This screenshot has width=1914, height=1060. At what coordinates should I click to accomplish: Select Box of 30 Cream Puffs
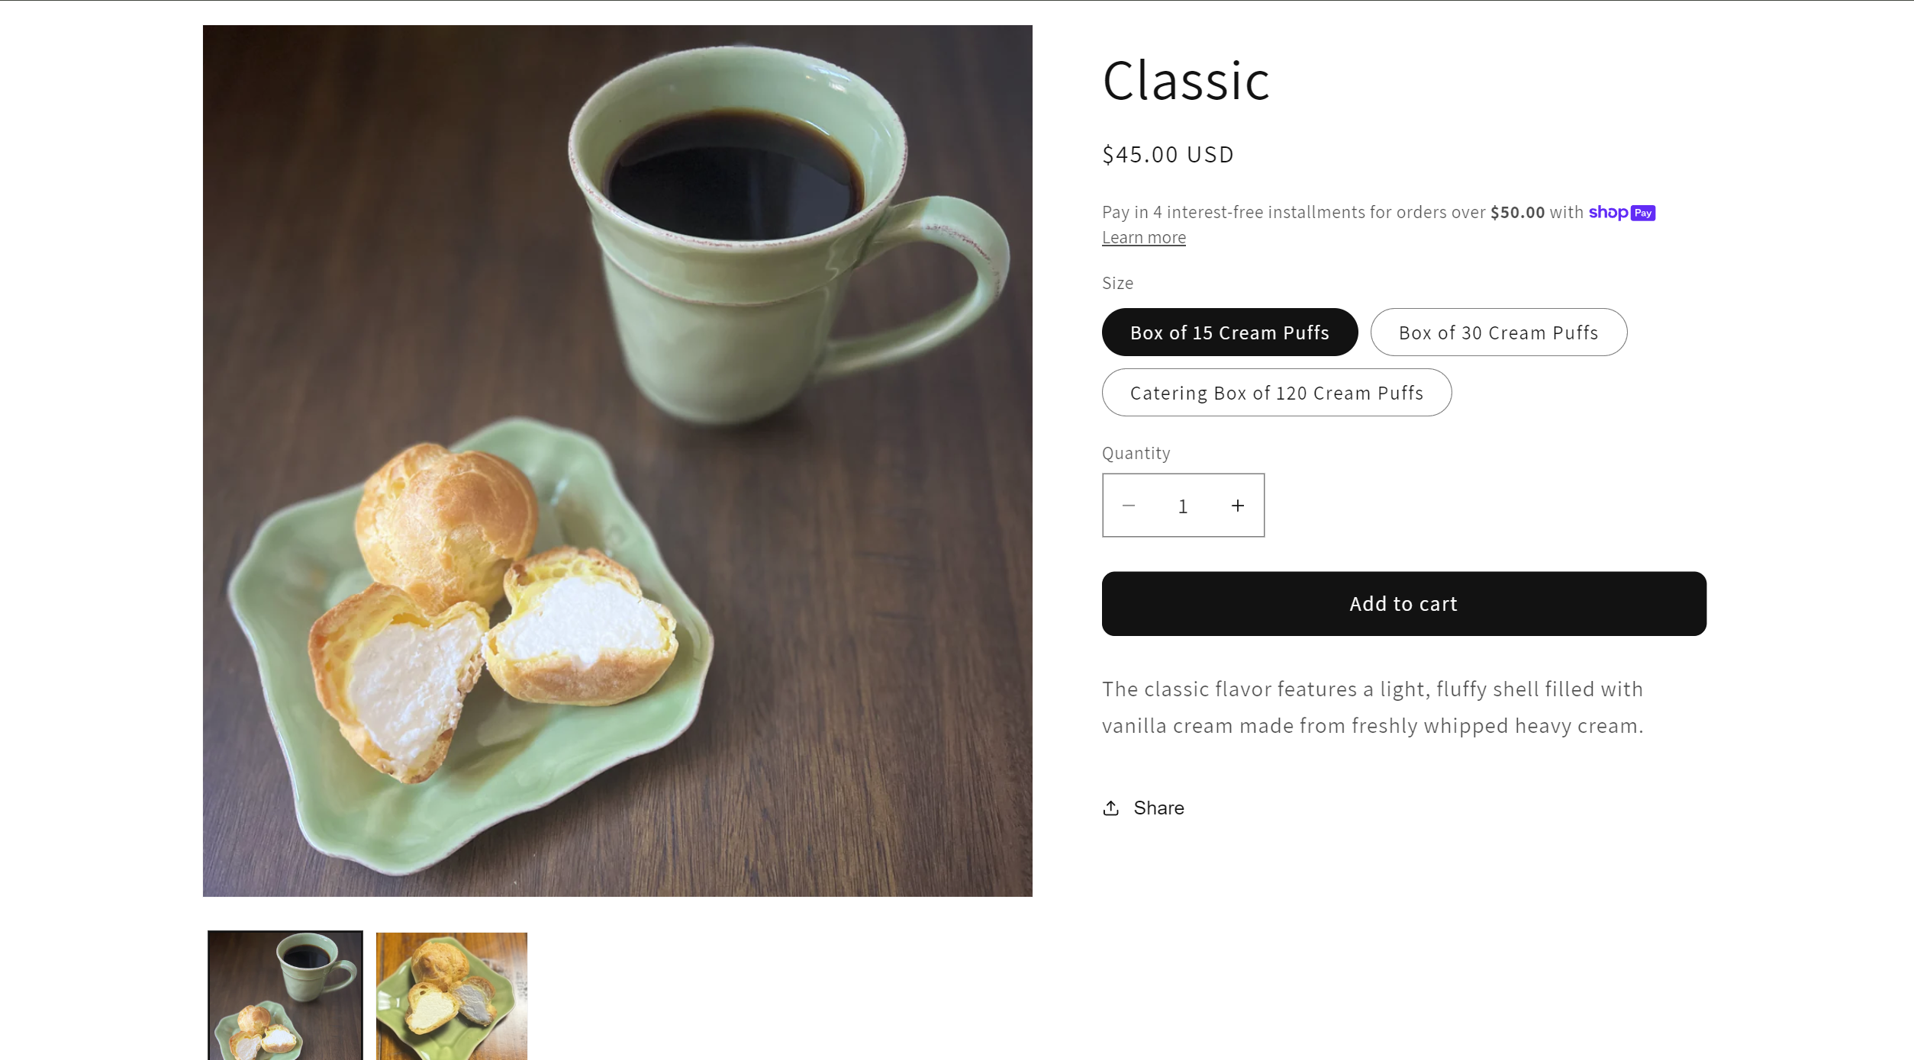coord(1499,332)
